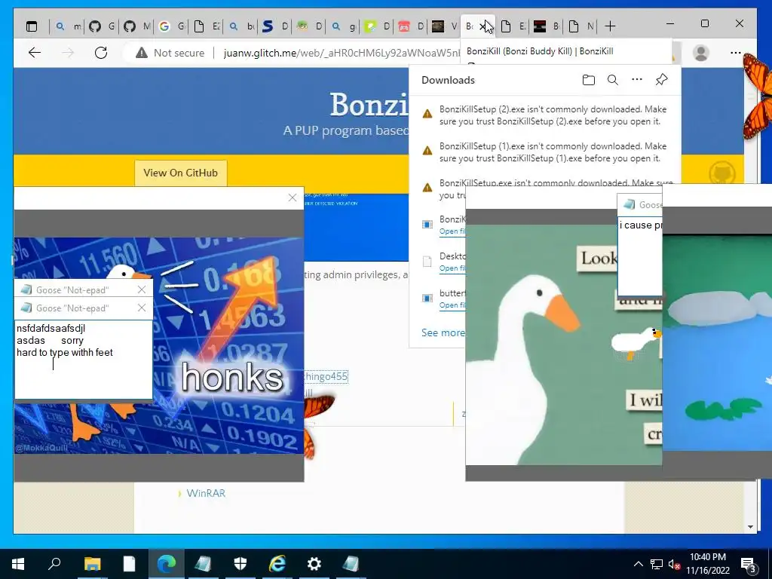Open a new browser tab
This screenshot has width=772, height=579.
[610, 26]
